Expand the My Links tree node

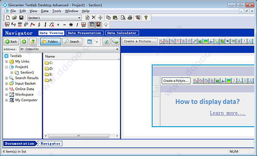(x=6, y=61)
